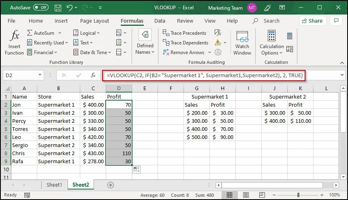Click the Calculate Now calculator icon
The height and width of the screenshot is (200, 348).
click(x=290, y=36)
